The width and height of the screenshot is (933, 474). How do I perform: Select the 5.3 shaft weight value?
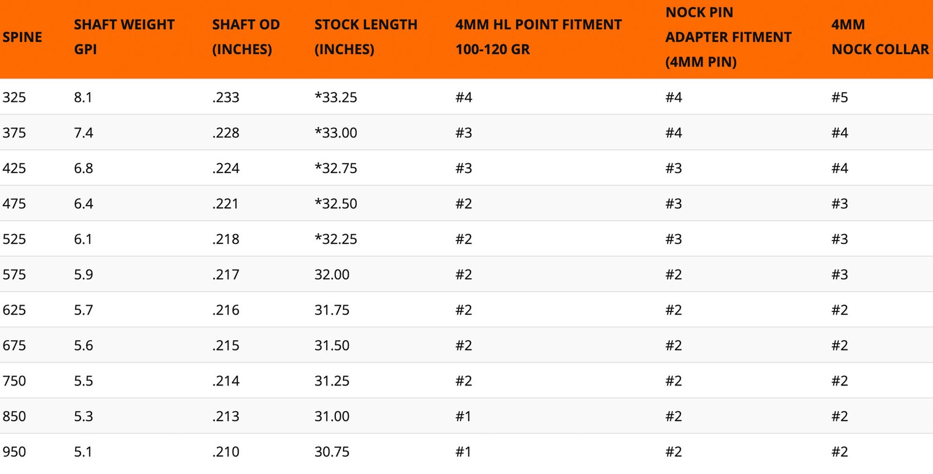[x=83, y=417]
